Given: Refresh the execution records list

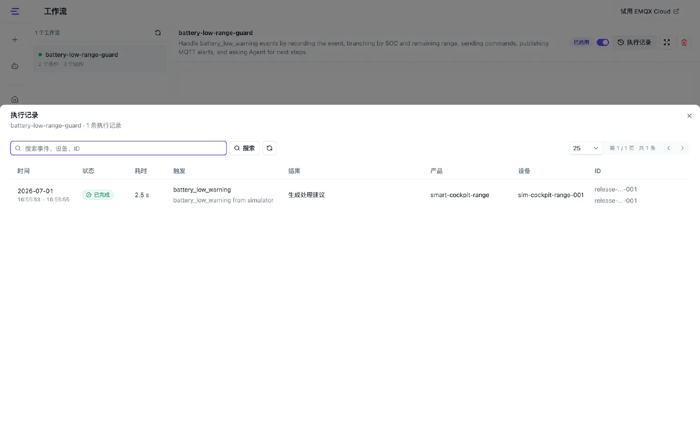Looking at the screenshot, I should tap(269, 148).
